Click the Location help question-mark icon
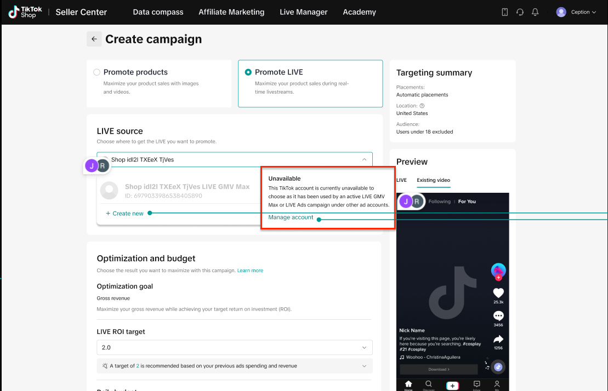 [x=422, y=106]
